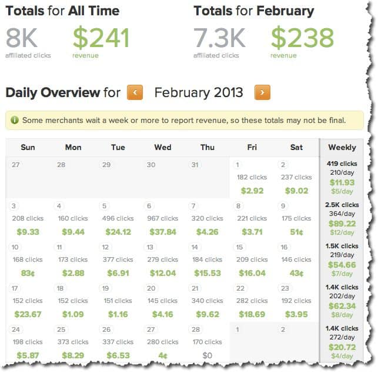378x373 pixels.
Task: Click the day 22 date badge
Action: point(239,288)
